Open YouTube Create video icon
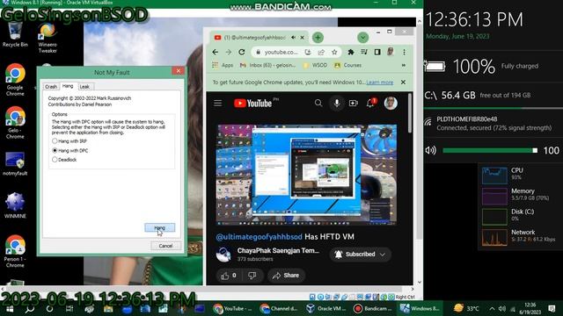Image resolution: width=563 pixels, height=316 pixels. coord(354,104)
